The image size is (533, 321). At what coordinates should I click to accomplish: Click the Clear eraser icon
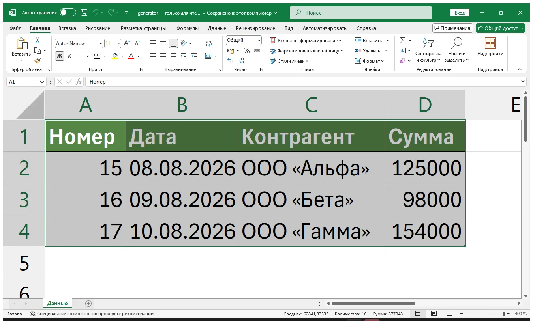pyautogui.click(x=403, y=61)
